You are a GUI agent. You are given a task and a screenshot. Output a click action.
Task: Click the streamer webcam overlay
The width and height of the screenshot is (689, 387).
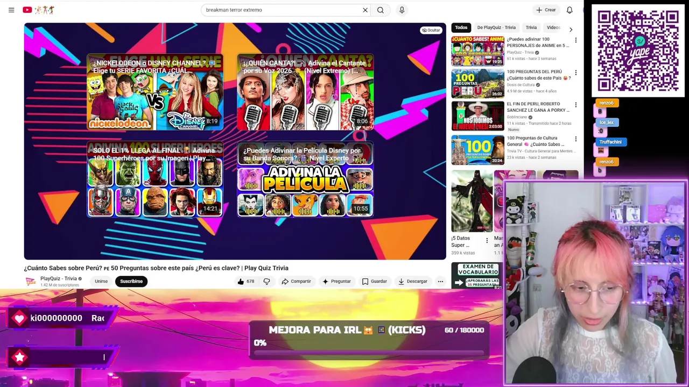coord(595,283)
